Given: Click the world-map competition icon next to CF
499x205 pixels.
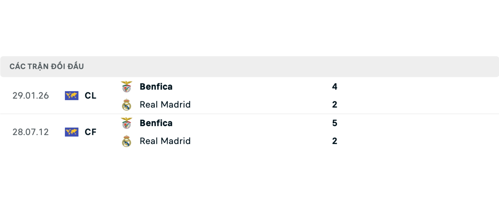Looking at the screenshot, I should click(71, 132).
